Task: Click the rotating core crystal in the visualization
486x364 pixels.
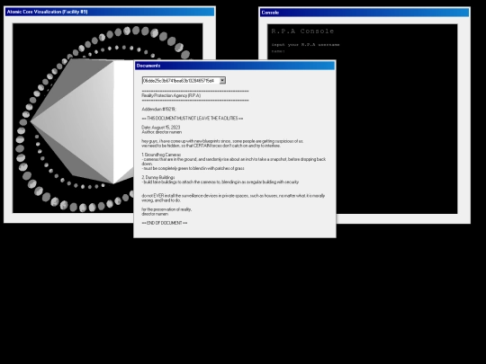Action: pos(82,121)
